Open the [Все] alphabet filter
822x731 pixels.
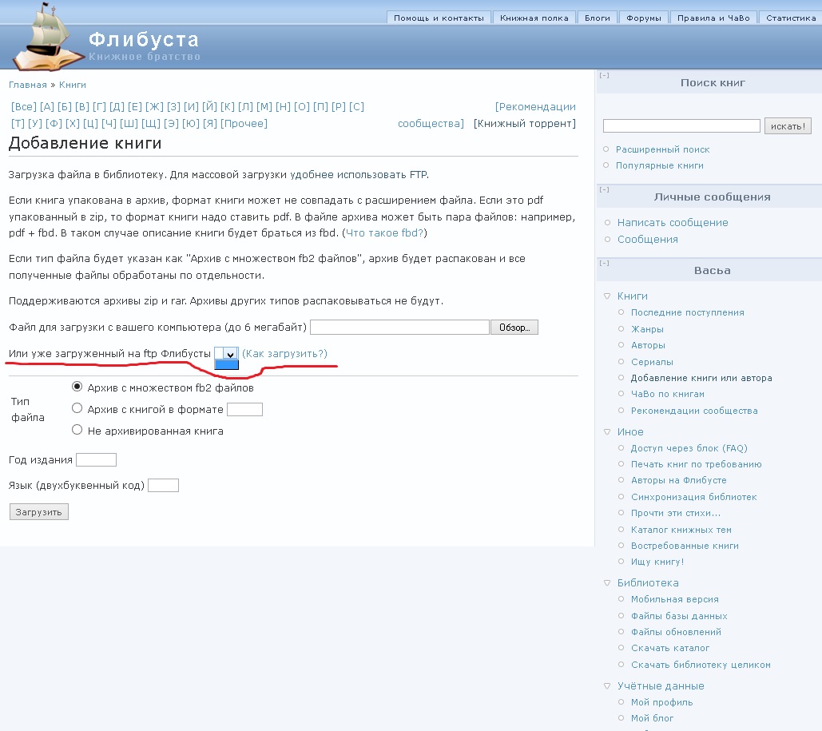[x=24, y=107]
